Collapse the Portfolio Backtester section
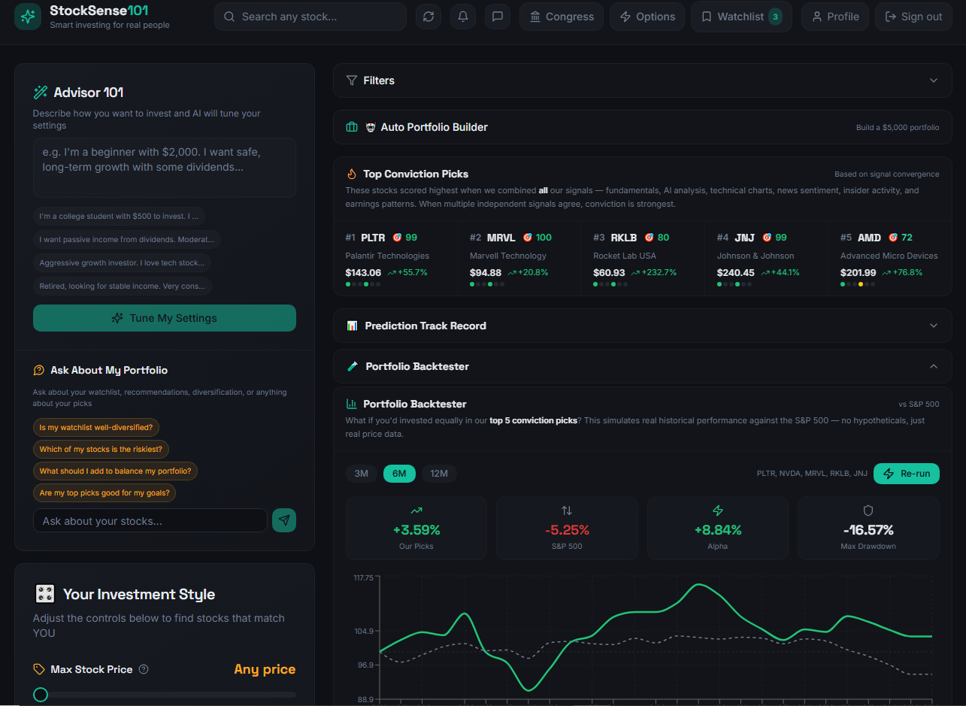This screenshot has height=706, width=966. pyautogui.click(x=934, y=366)
